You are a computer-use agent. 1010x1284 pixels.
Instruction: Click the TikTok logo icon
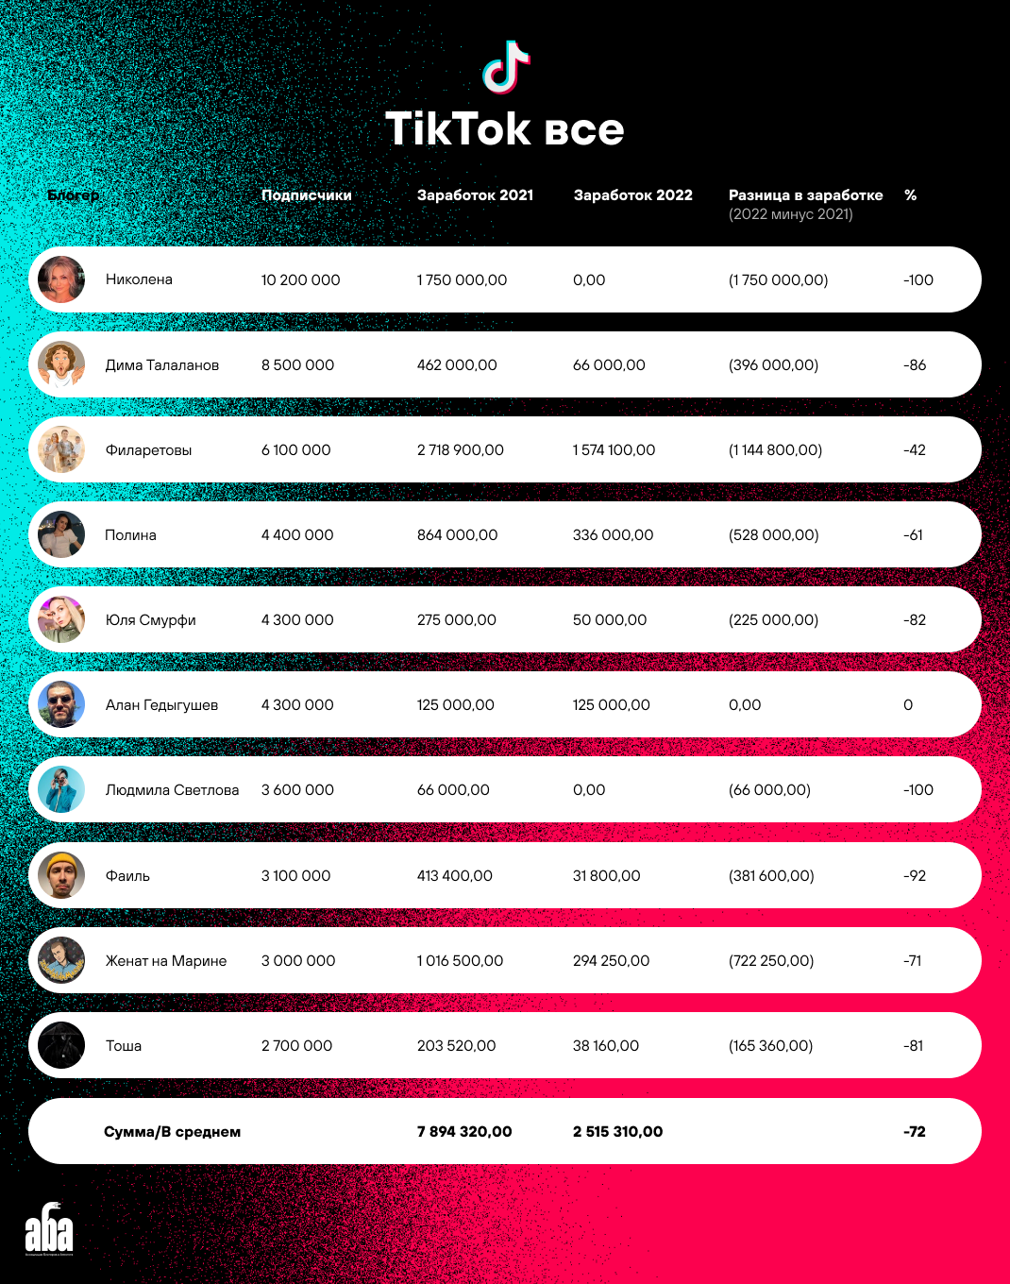(505, 67)
